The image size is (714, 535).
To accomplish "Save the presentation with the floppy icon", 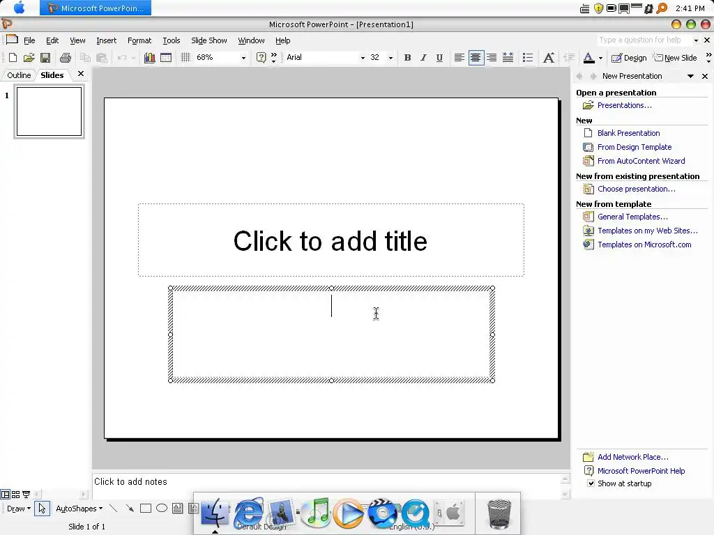I will pos(45,58).
